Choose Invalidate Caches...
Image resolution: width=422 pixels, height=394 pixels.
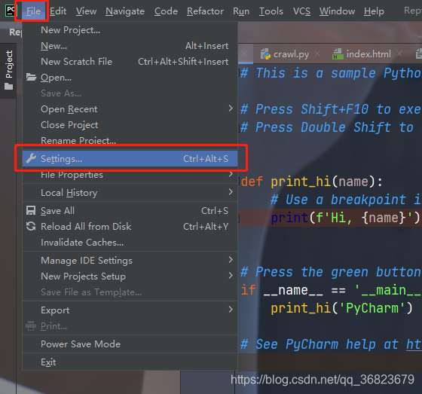coord(130,243)
